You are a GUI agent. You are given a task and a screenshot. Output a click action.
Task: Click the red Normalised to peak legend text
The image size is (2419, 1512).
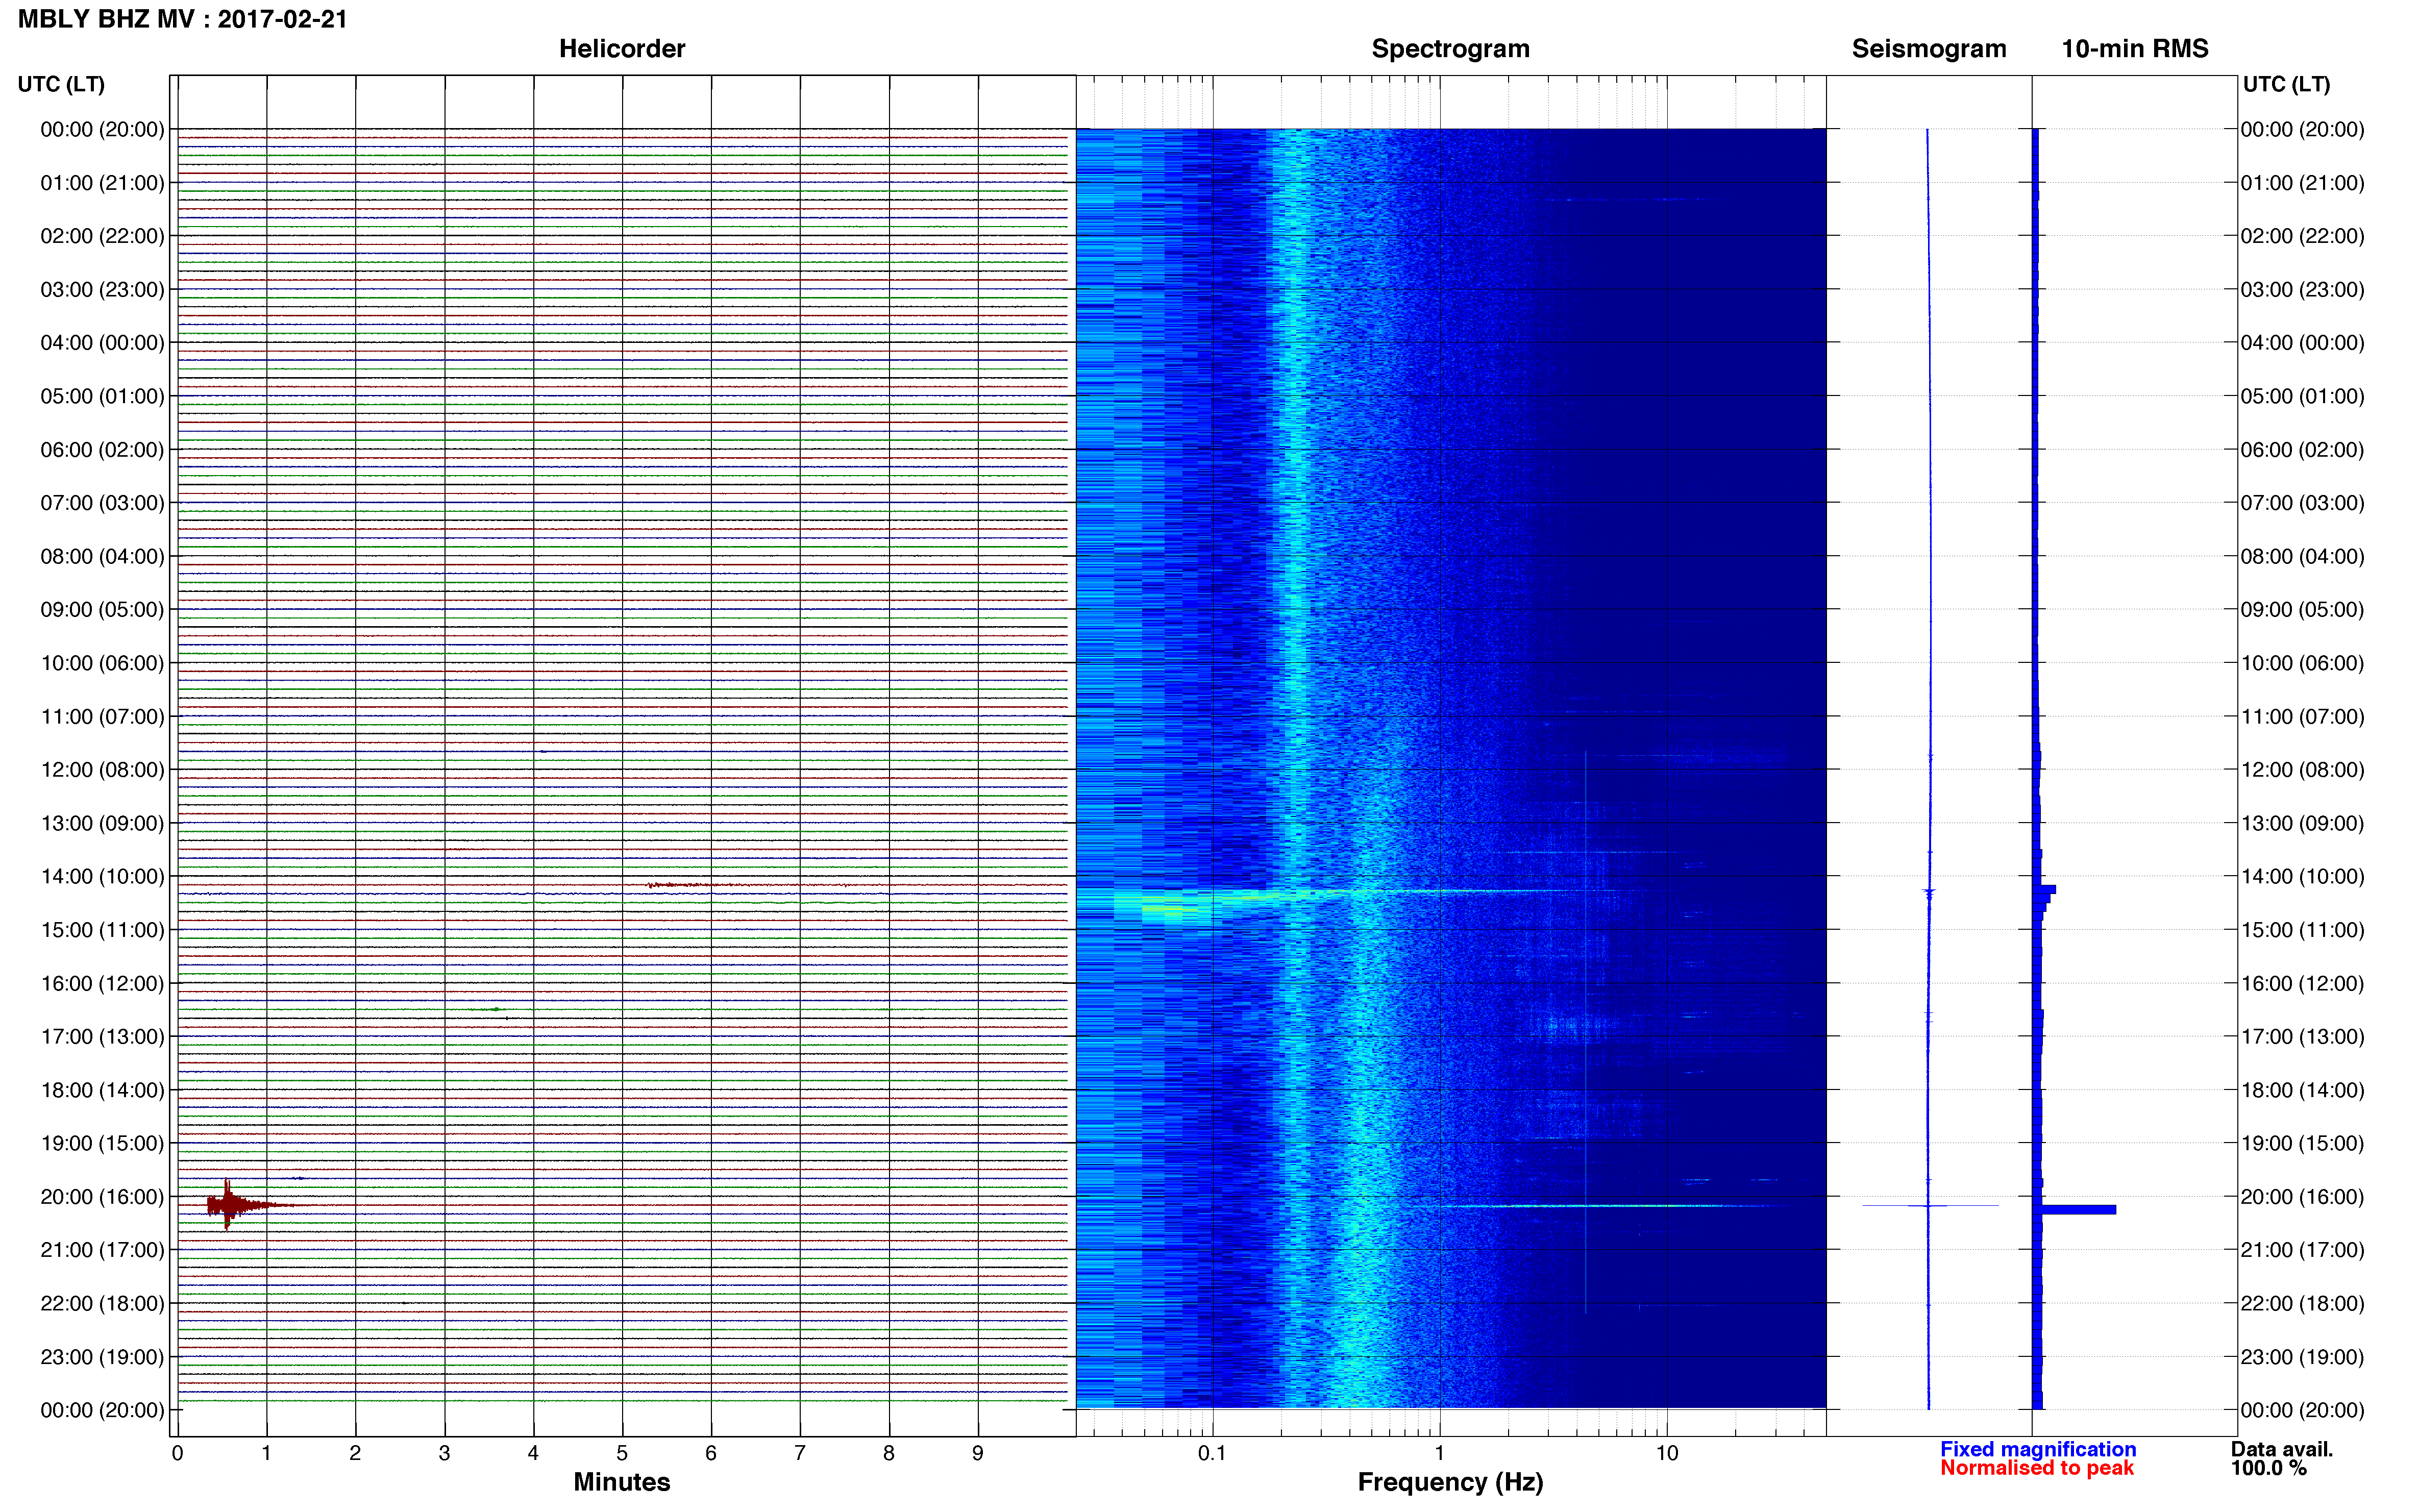(2036, 1468)
